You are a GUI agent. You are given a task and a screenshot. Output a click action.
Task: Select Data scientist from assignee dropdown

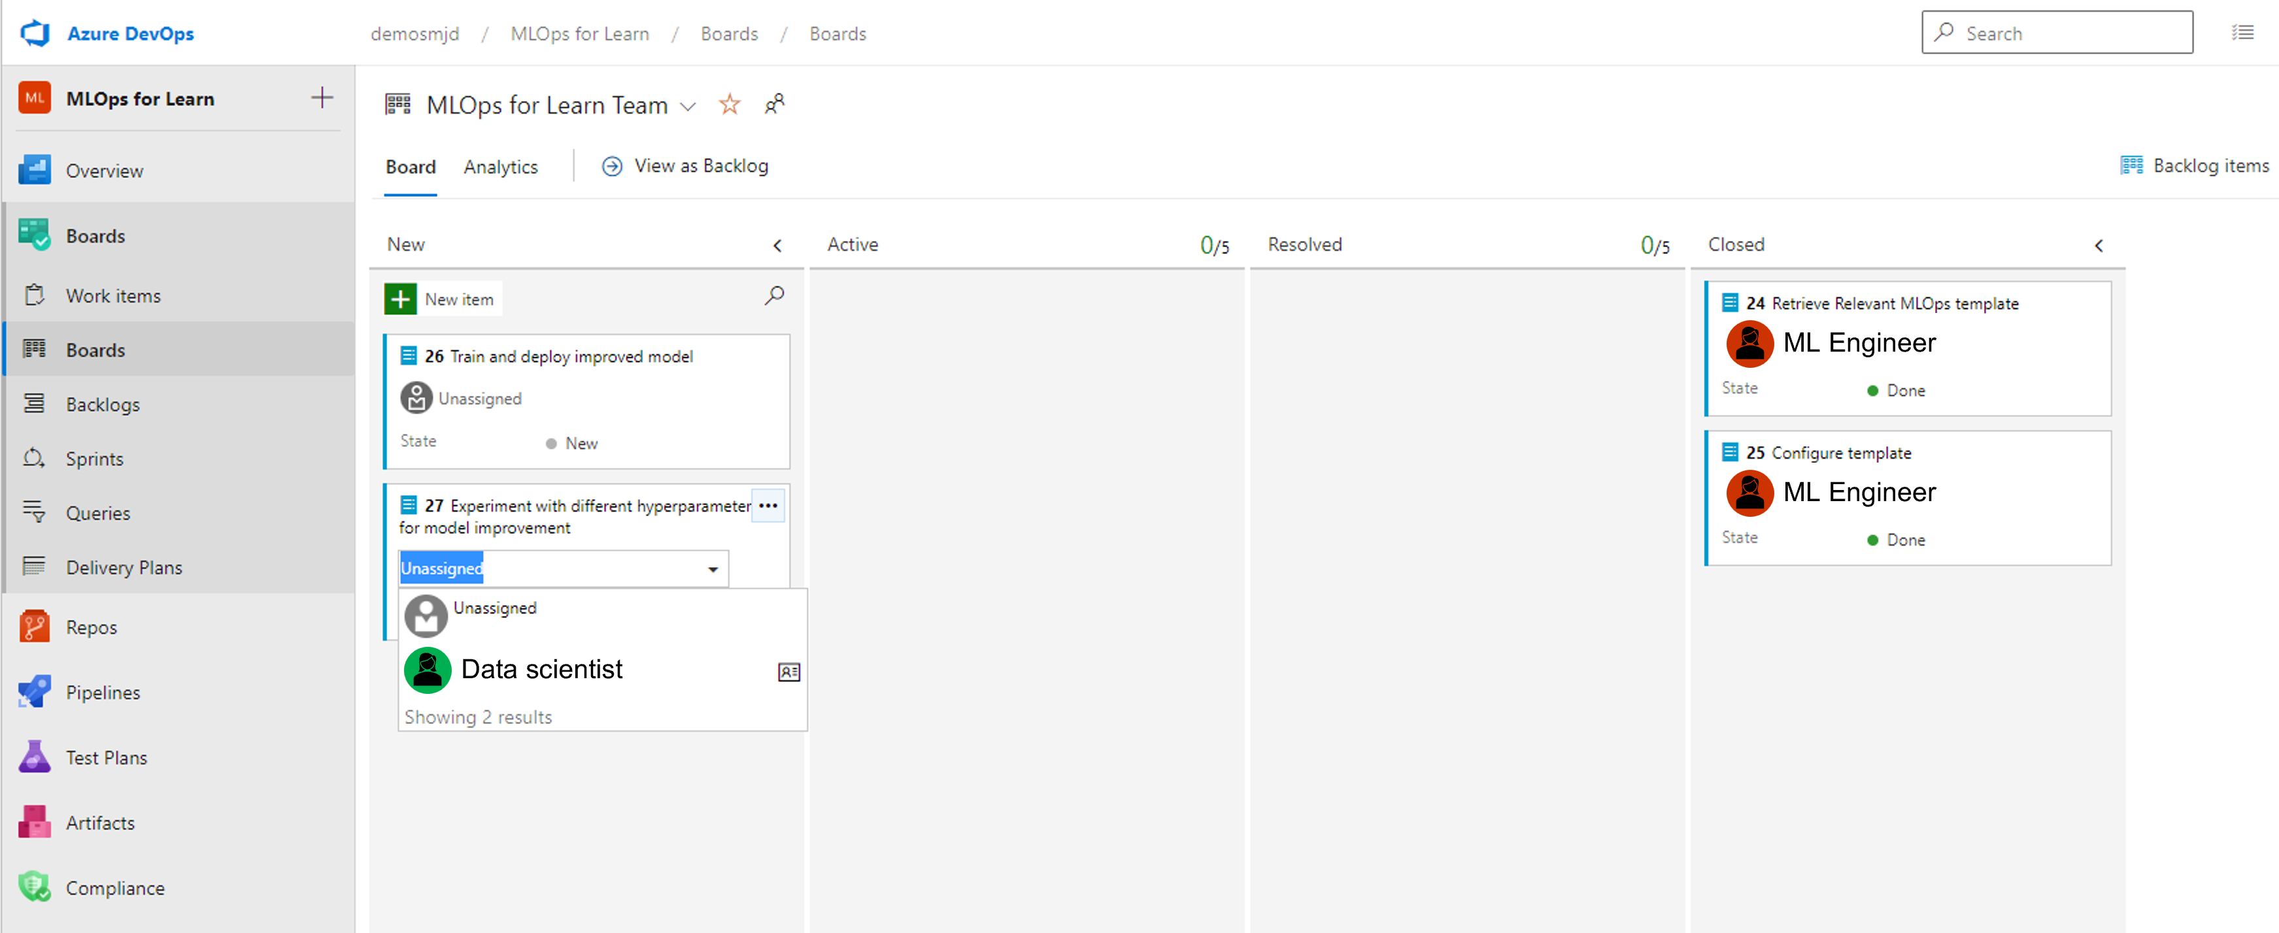pyautogui.click(x=542, y=670)
